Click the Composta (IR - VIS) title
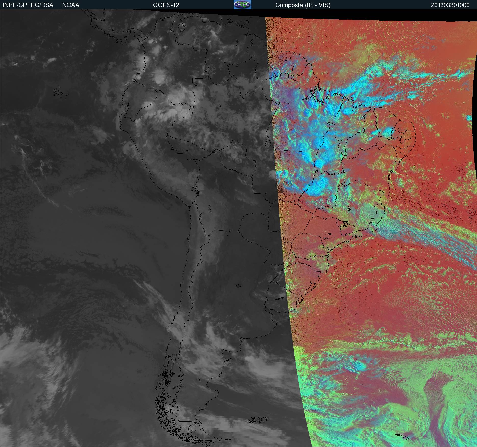477x447 pixels. click(303, 5)
